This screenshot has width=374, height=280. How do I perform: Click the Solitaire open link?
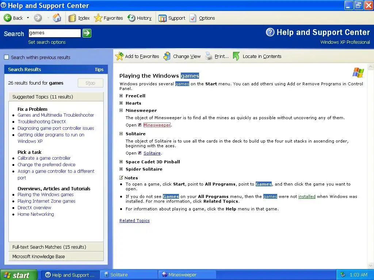[x=152, y=153]
